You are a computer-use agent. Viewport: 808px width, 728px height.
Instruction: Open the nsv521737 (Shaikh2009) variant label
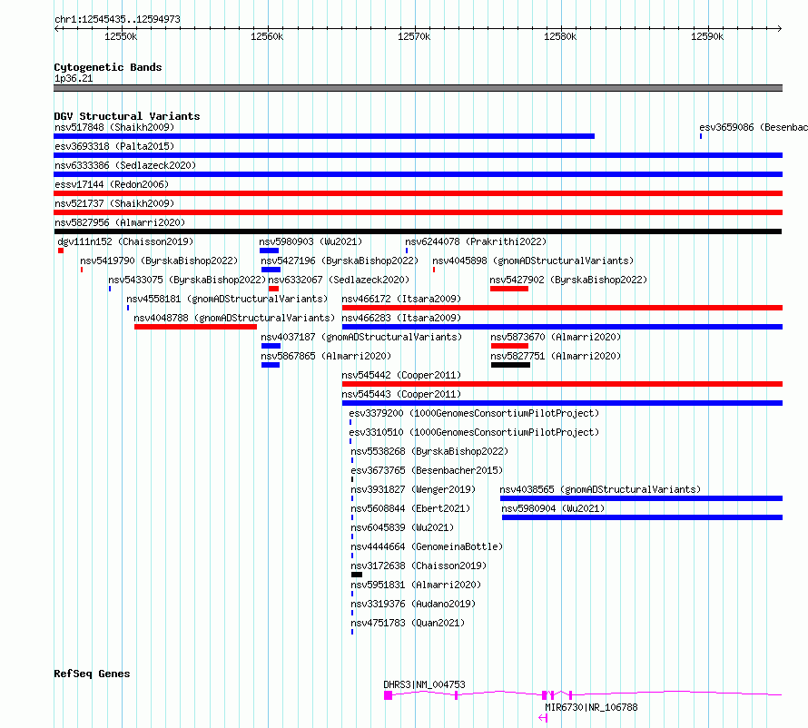114,203
